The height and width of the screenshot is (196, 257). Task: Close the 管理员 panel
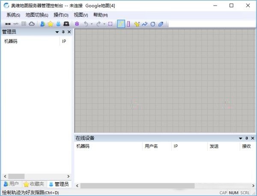click(69, 32)
